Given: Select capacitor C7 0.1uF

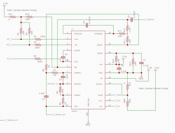Looking at the screenshot, I should point(141,63).
